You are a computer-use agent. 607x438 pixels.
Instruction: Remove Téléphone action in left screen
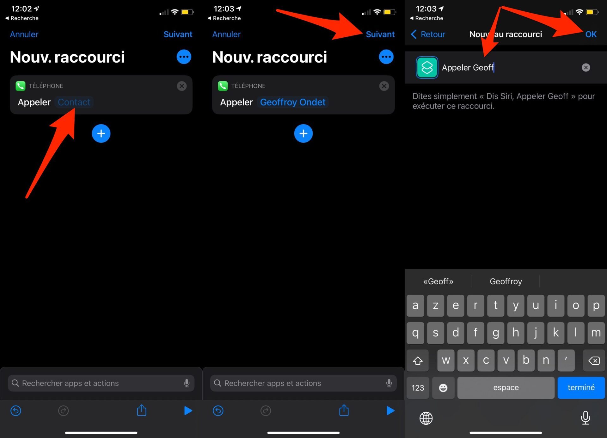pos(182,86)
